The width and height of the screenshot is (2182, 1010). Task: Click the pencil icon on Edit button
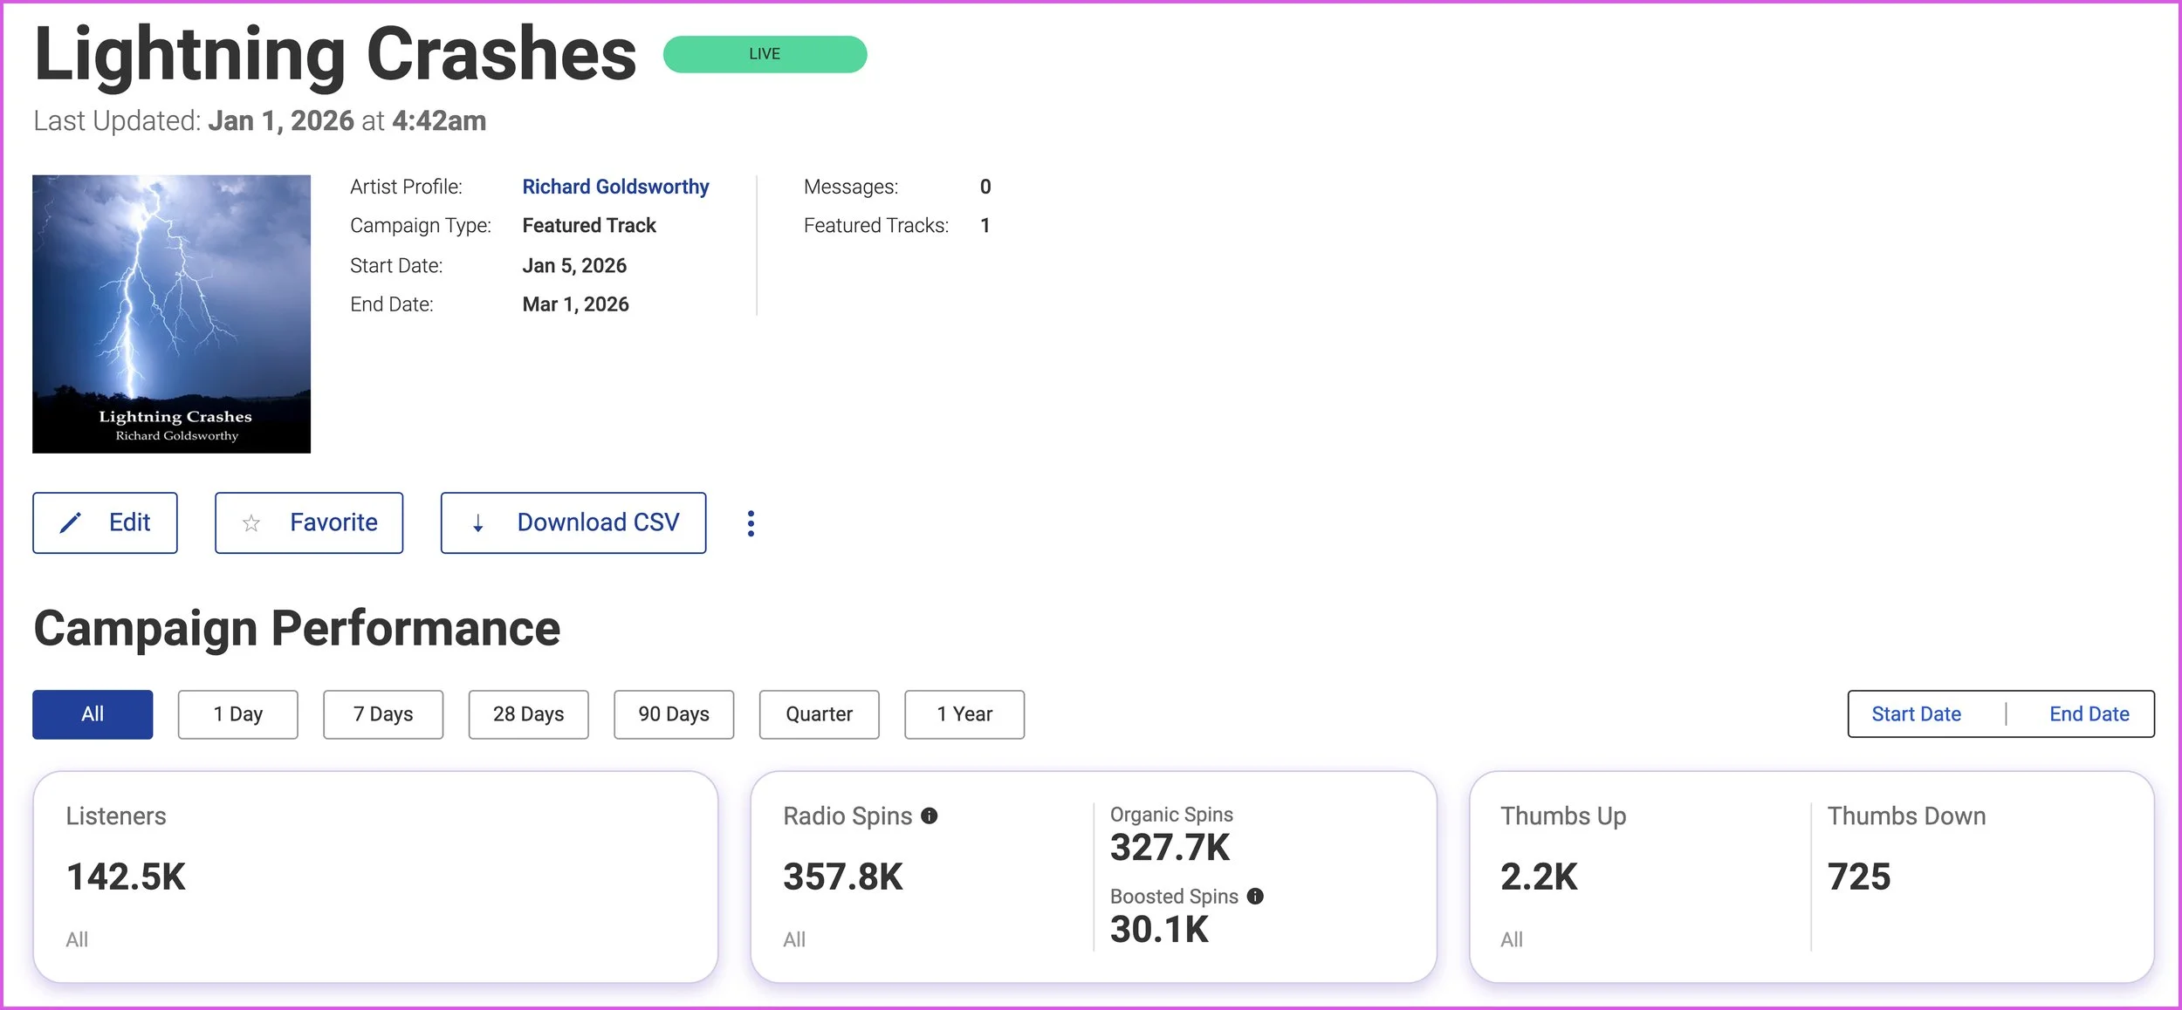70,522
